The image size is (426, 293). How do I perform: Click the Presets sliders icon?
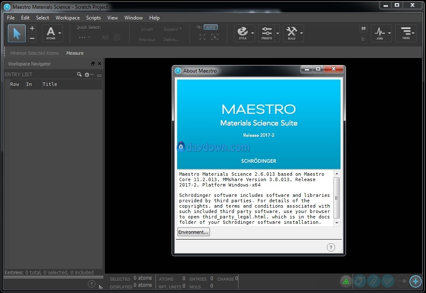(x=267, y=33)
